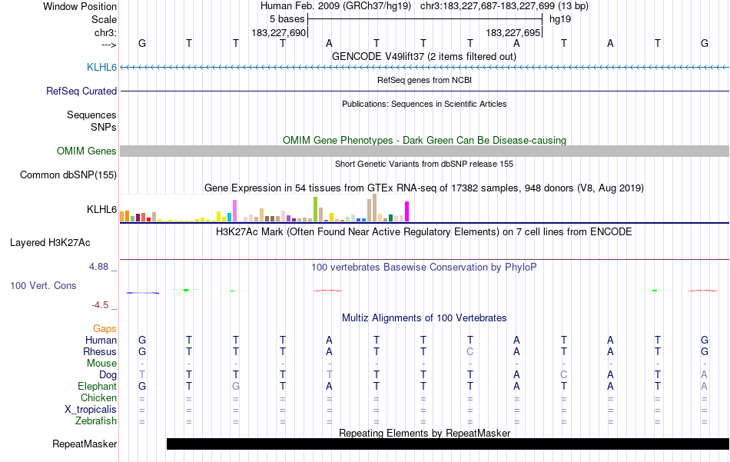Open Multiz Alignments of 100 Vertebrates title
This screenshot has width=730, height=462.
(x=424, y=317)
